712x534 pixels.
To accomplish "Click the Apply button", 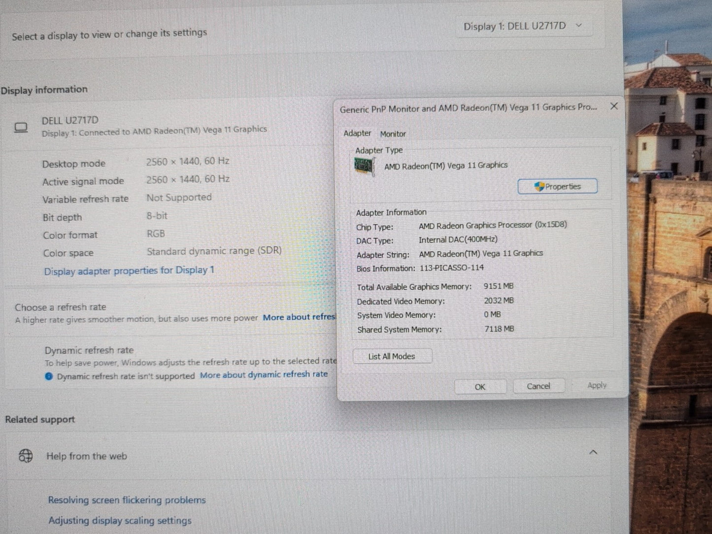I will coord(597,385).
